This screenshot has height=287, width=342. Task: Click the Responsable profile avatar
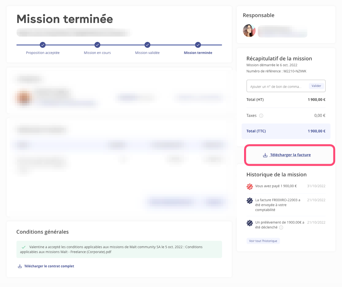[249, 31]
